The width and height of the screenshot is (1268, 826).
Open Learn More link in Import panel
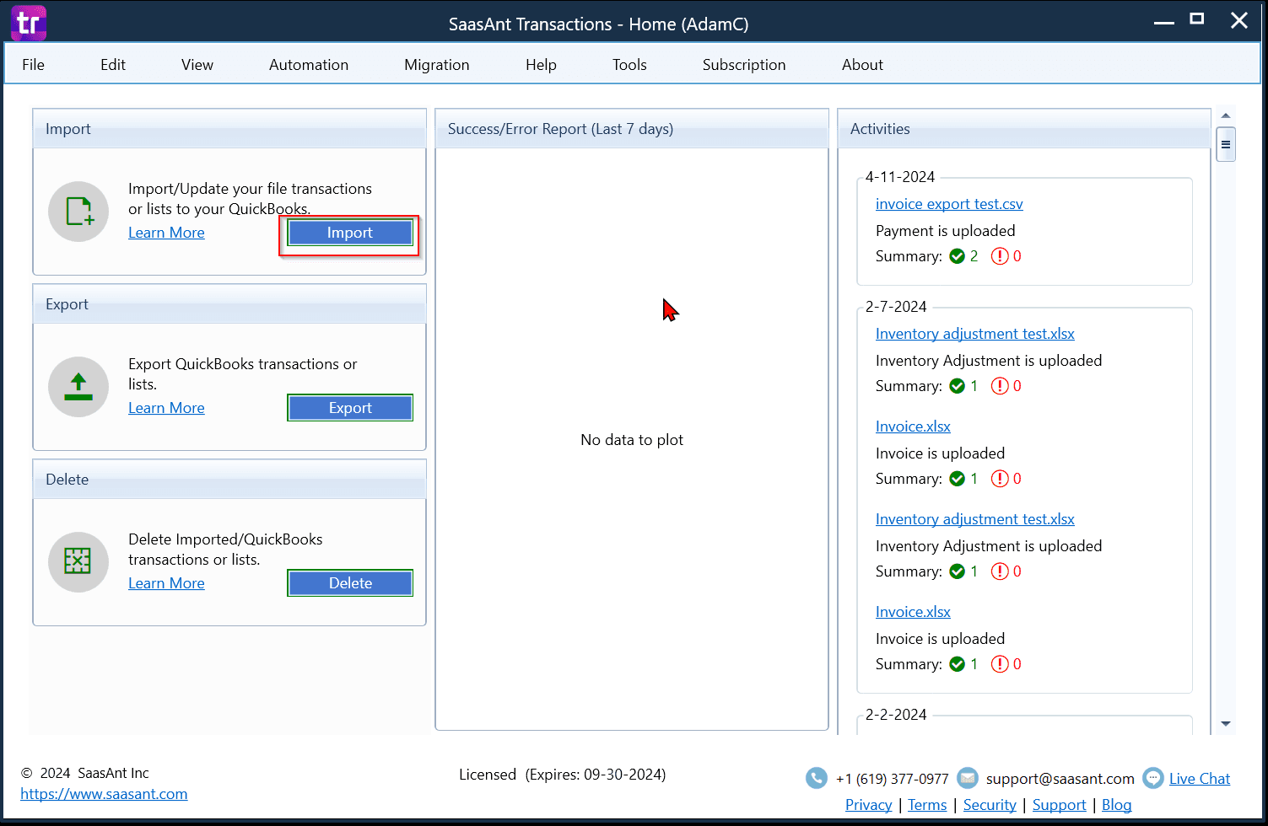[166, 233]
